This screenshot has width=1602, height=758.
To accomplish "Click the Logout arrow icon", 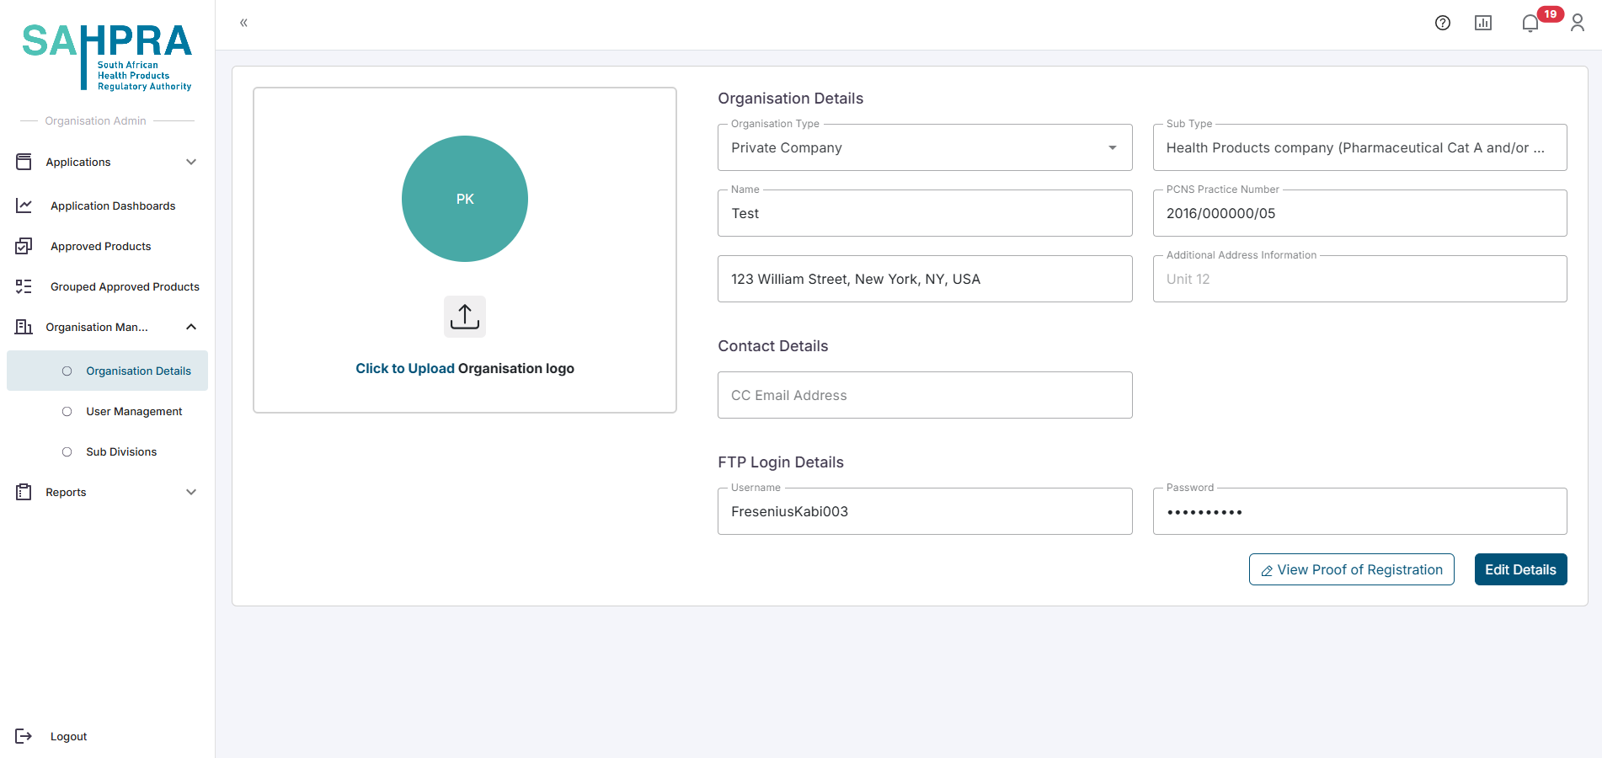I will point(24,736).
